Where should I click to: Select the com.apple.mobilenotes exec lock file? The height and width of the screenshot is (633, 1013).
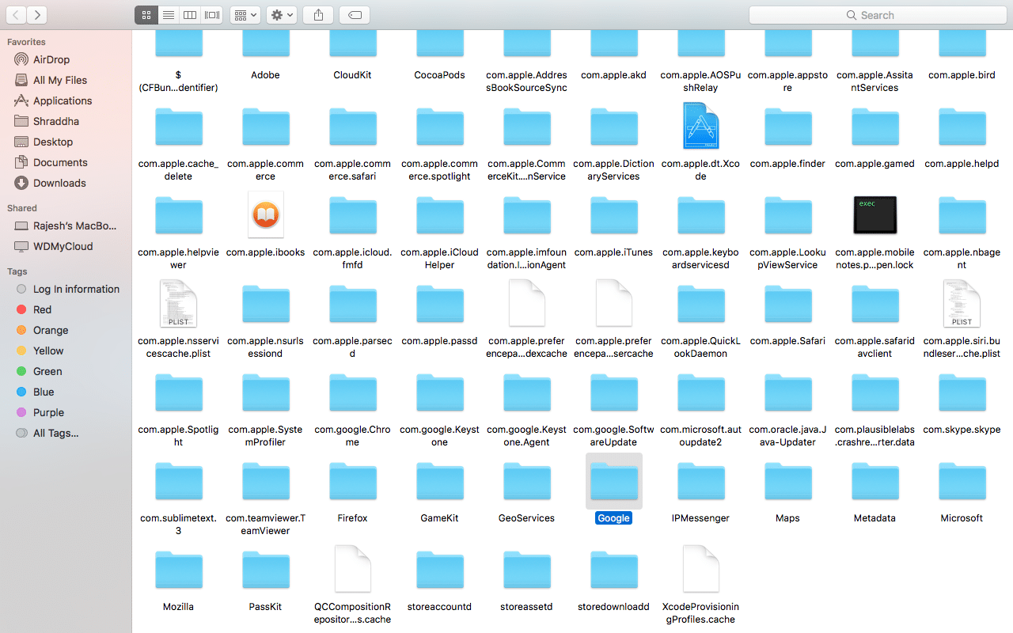(875, 214)
